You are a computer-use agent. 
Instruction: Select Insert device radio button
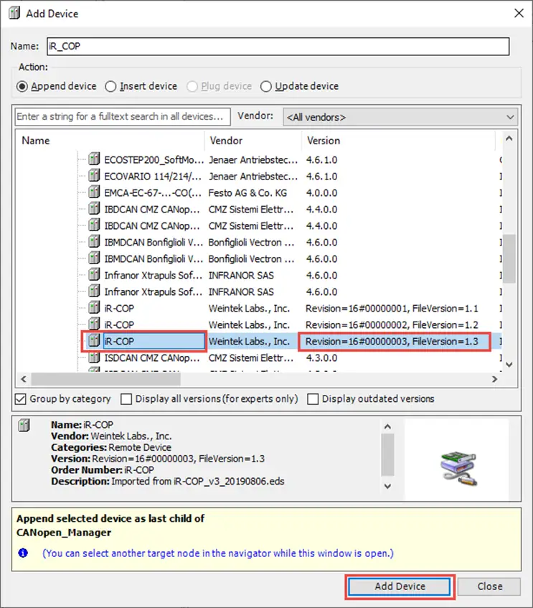pos(110,86)
